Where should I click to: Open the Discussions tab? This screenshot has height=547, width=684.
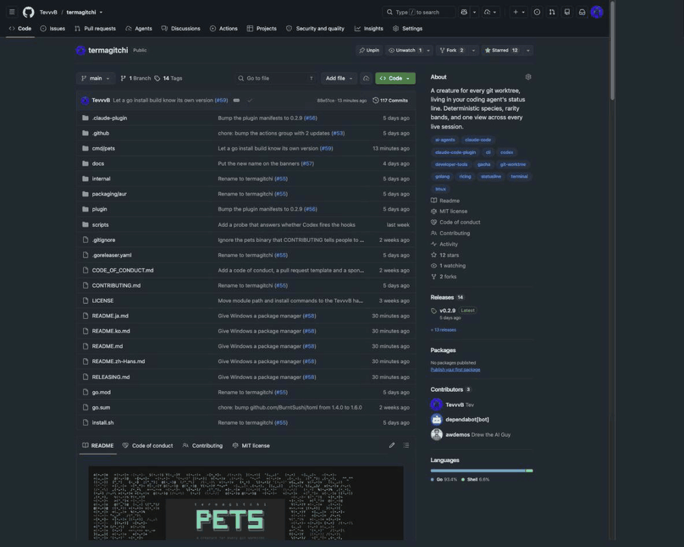click(181, 28)
